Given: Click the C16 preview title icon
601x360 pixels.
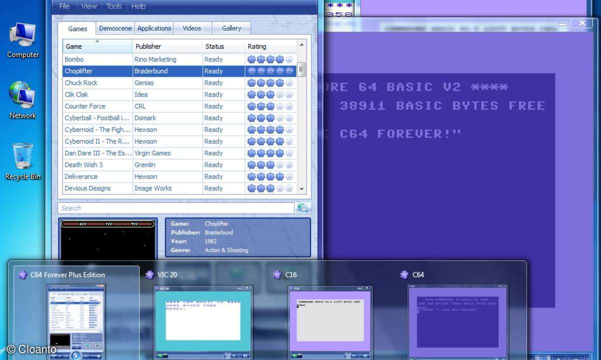Looking at the screenshot, I should point(277,274).
